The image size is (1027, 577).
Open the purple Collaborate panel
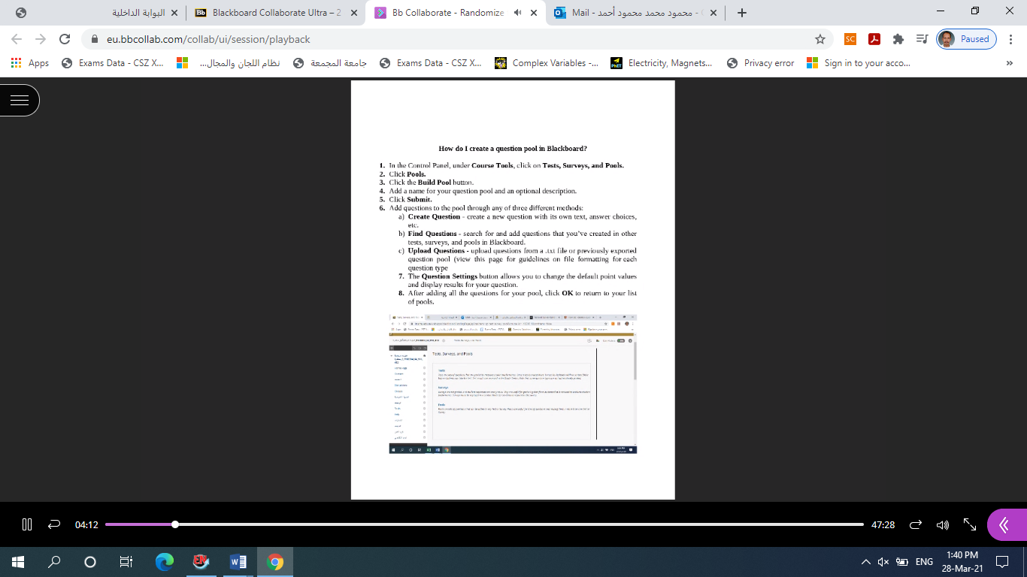tap(1007, 525)
